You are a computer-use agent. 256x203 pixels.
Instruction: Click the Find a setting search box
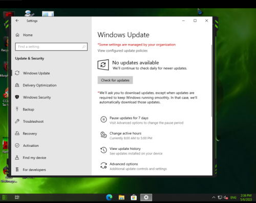click(x=51, y=47)
